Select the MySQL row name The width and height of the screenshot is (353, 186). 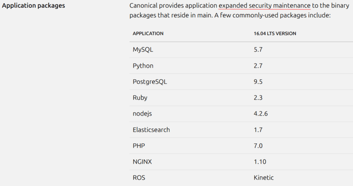[x=143, y=50]
